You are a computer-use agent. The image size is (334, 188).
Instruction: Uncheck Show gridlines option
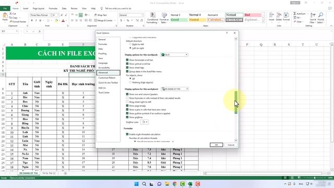pos(127,117)
